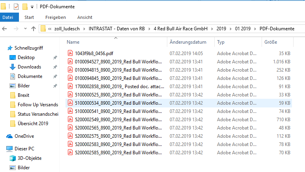The width and height of the screenshot is (305, 172).
Task: Open Übersicht 2019 folder in sidebar
Action: pyautogui.click(x=33, y=124)
